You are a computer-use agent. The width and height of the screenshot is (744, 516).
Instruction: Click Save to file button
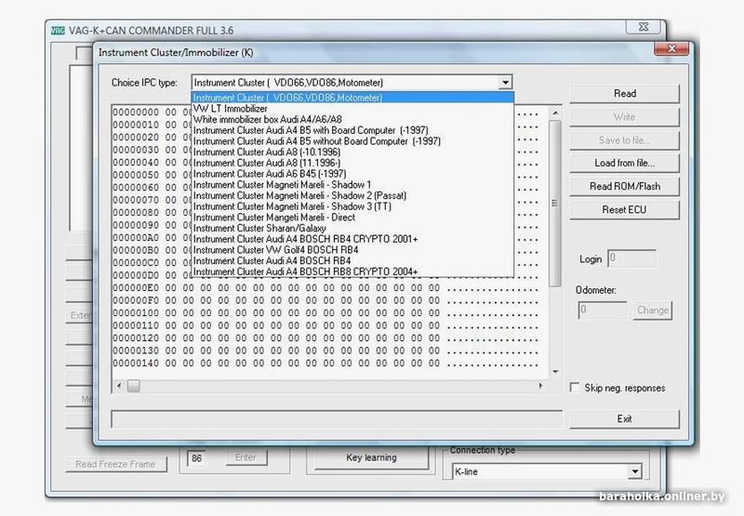(624, 139)
